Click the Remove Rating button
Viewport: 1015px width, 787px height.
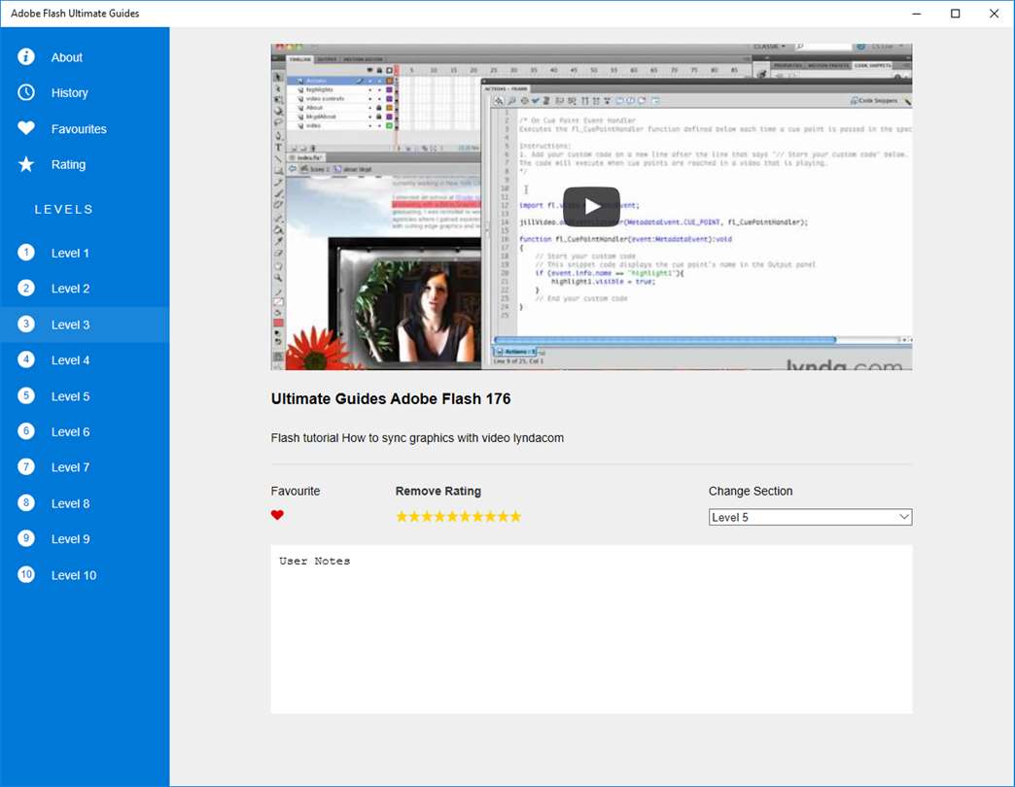(438, 492)
